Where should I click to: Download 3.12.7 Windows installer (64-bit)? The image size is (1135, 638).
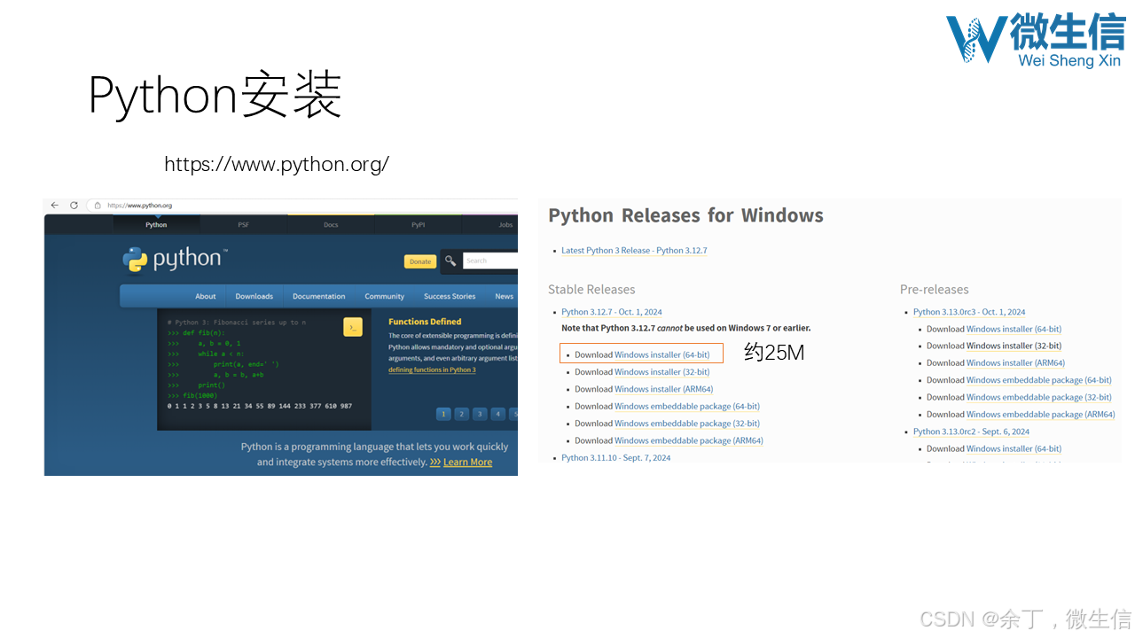point(662,354)
